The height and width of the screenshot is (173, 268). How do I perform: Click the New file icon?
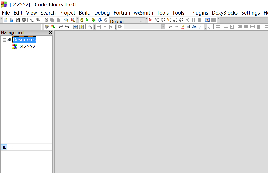click(6, 20)
